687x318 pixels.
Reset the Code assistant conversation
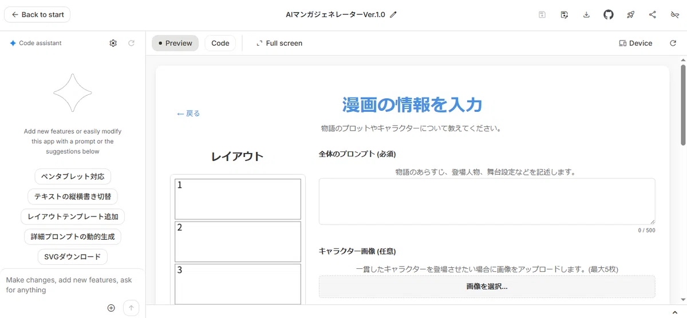131,43
